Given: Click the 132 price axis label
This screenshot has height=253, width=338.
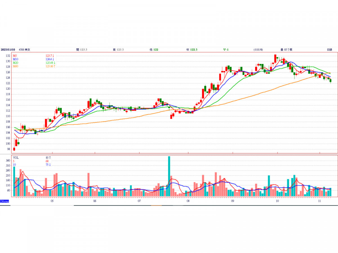Looking at the screenshot, I should tap(8, 56).
